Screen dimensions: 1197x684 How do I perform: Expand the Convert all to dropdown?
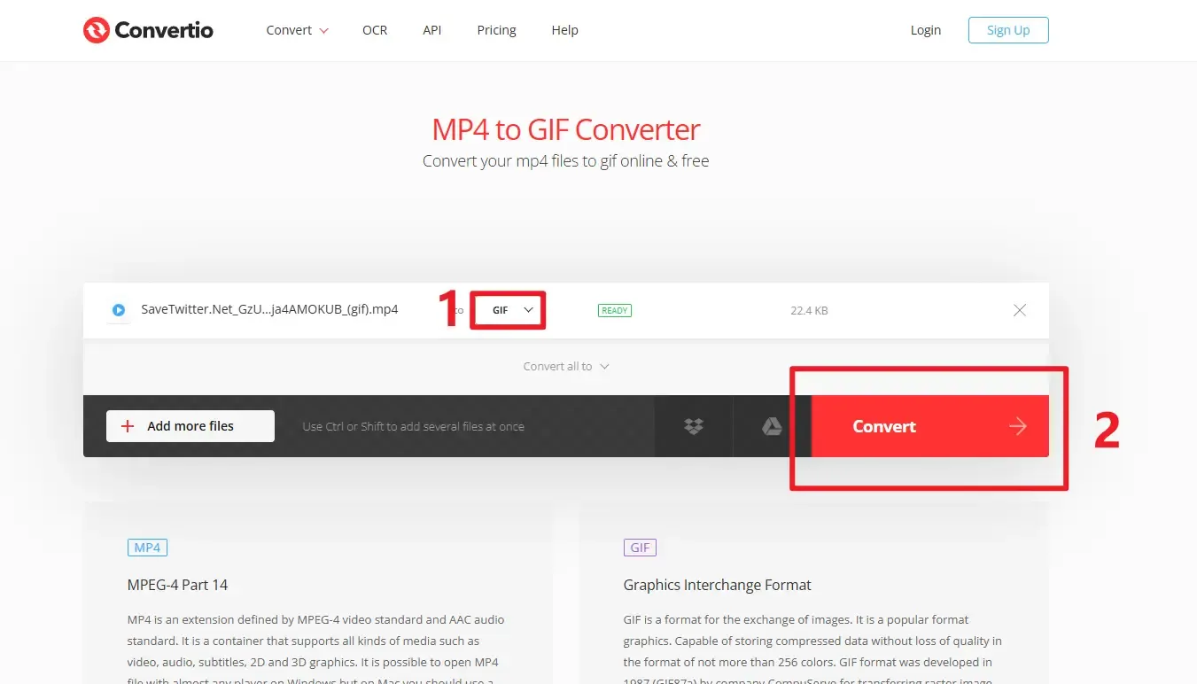click(566, 366)
